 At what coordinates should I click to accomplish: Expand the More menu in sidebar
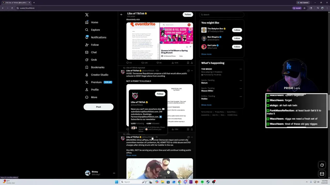[91, 97]
